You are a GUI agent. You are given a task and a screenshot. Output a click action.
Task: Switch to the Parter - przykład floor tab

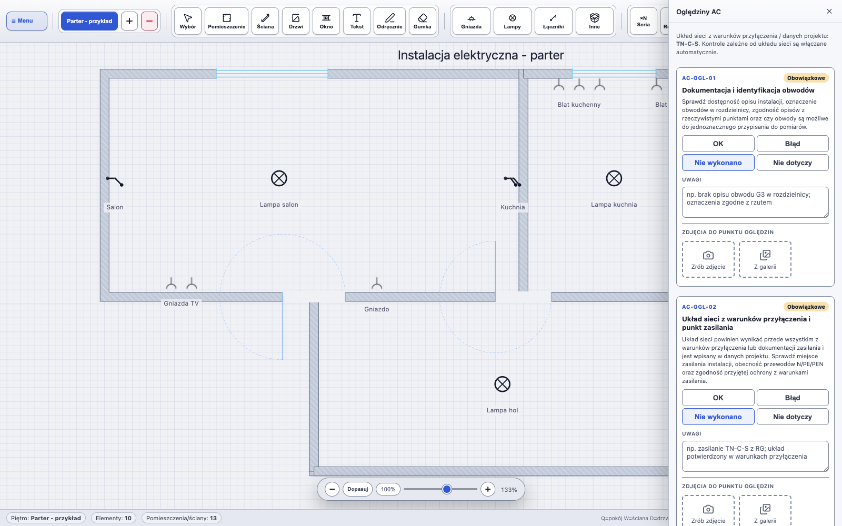89,21
